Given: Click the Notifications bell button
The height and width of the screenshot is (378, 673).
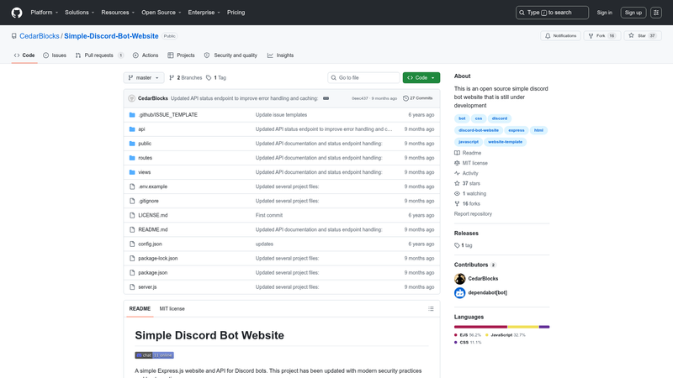Looking at the screenshot, I should [560, 36].
